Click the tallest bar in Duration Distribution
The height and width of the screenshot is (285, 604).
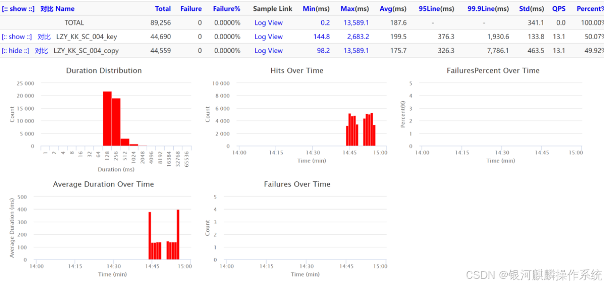107,119
